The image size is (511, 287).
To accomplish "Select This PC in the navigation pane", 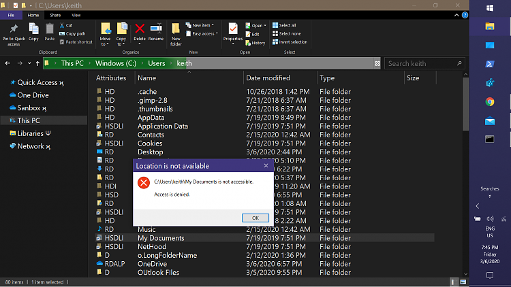I will point(28,120).
